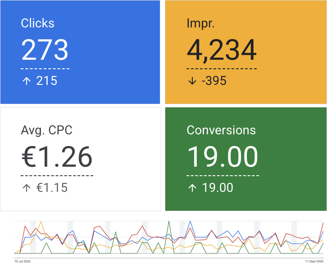Click the up arrow under Conversions value

click(192, 188)
